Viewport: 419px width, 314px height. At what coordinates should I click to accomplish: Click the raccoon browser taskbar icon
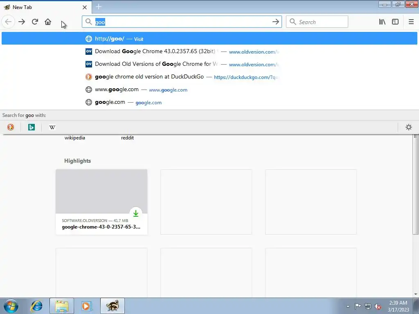tap(112, 306)
